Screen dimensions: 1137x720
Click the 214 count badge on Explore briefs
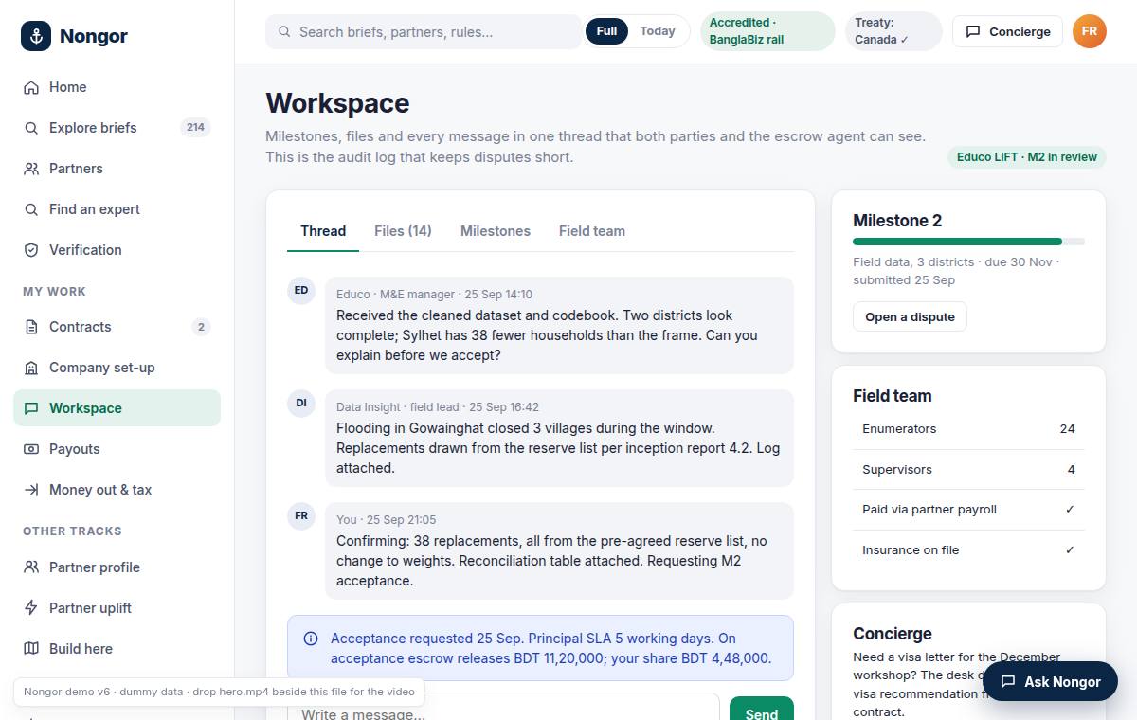click(x=195, y=128)
